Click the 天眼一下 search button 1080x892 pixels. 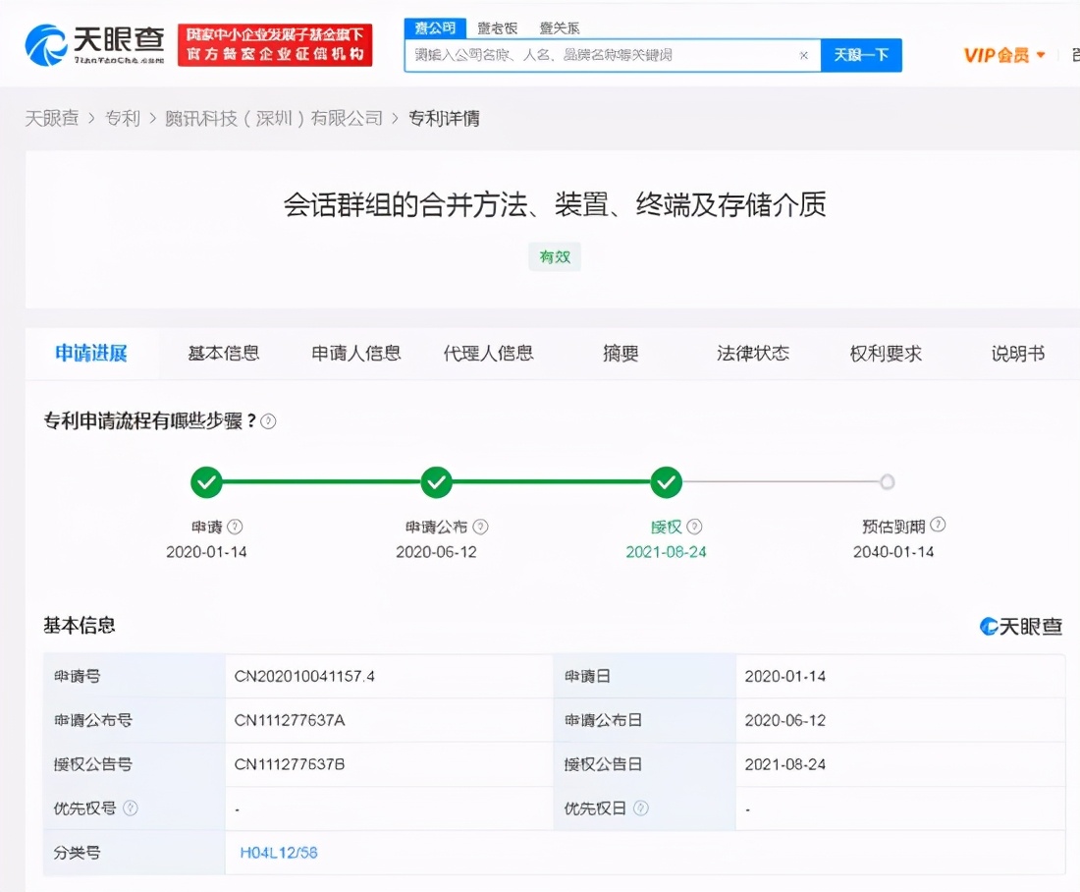pyautogui.click(x=861, y=55)
